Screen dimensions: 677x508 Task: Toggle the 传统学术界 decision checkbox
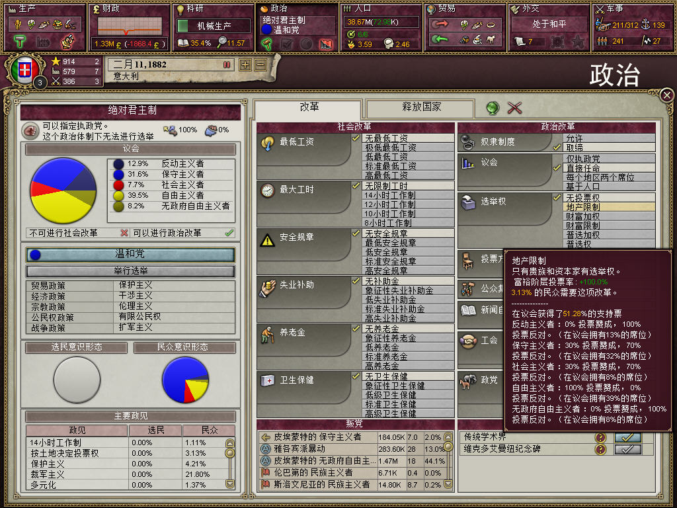tap(628, 437)
